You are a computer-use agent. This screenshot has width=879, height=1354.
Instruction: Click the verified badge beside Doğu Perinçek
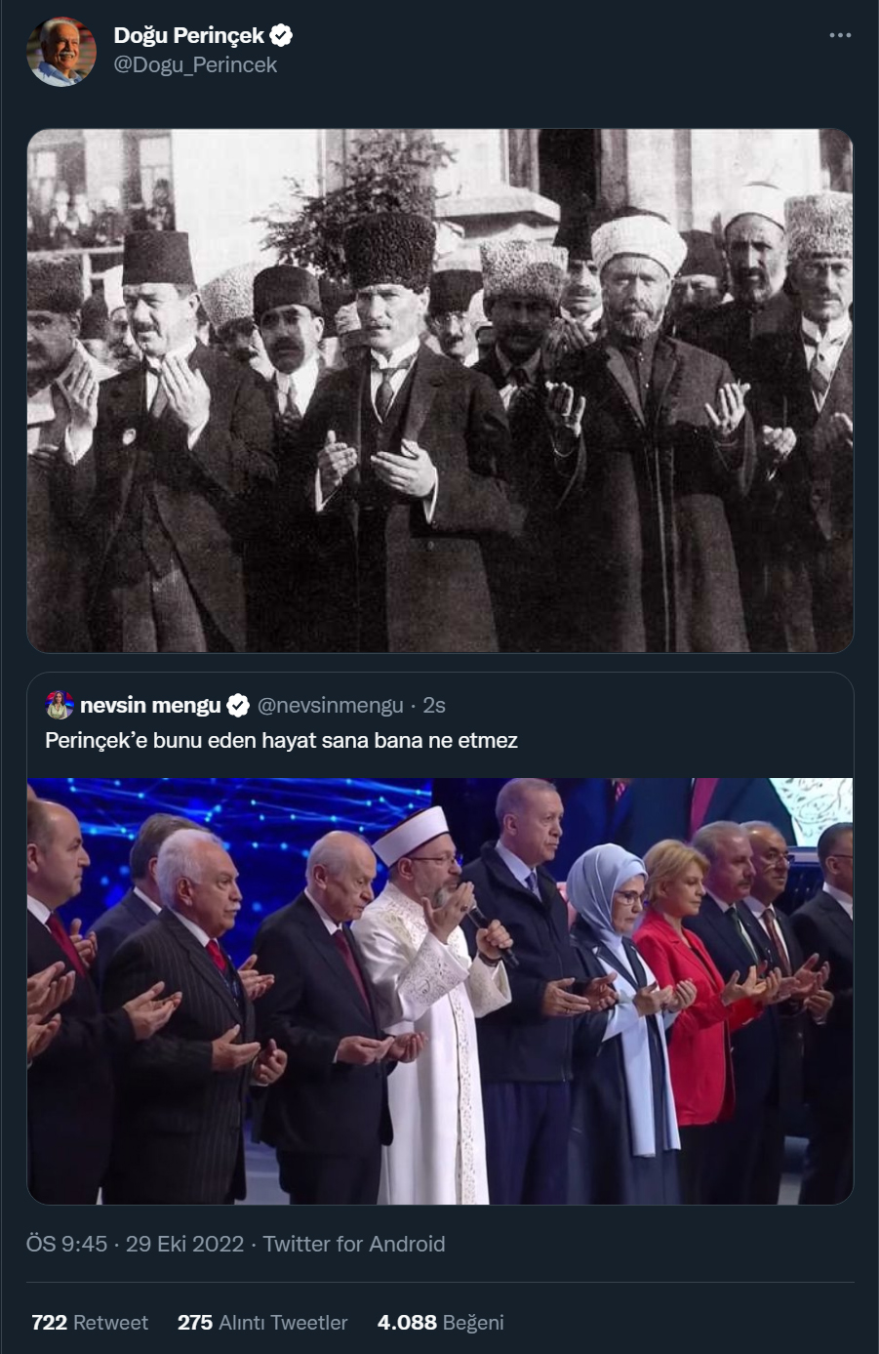[x=281, y=36]
